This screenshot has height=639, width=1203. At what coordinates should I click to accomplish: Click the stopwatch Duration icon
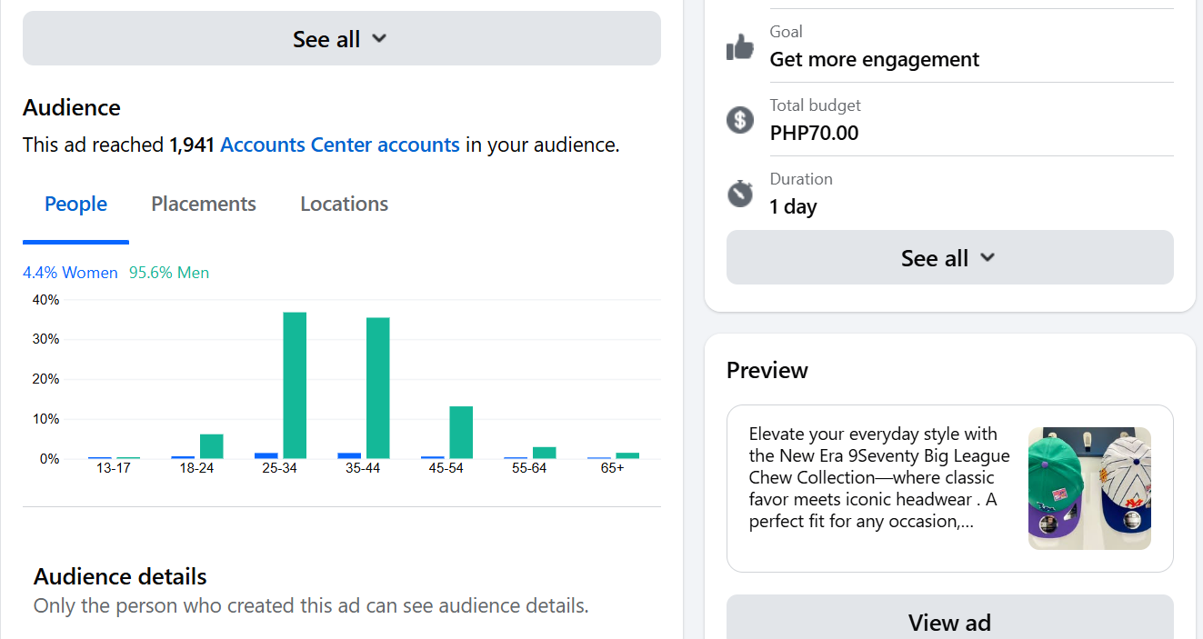point(740,193)
